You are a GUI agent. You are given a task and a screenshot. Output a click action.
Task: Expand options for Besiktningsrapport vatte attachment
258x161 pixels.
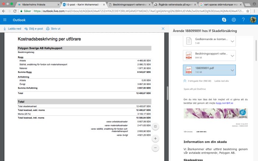pos(232,56)
